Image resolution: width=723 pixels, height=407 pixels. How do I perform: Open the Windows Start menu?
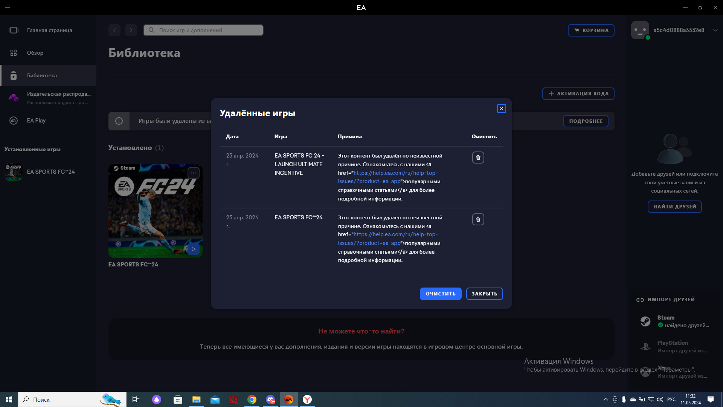click(9, 399)
